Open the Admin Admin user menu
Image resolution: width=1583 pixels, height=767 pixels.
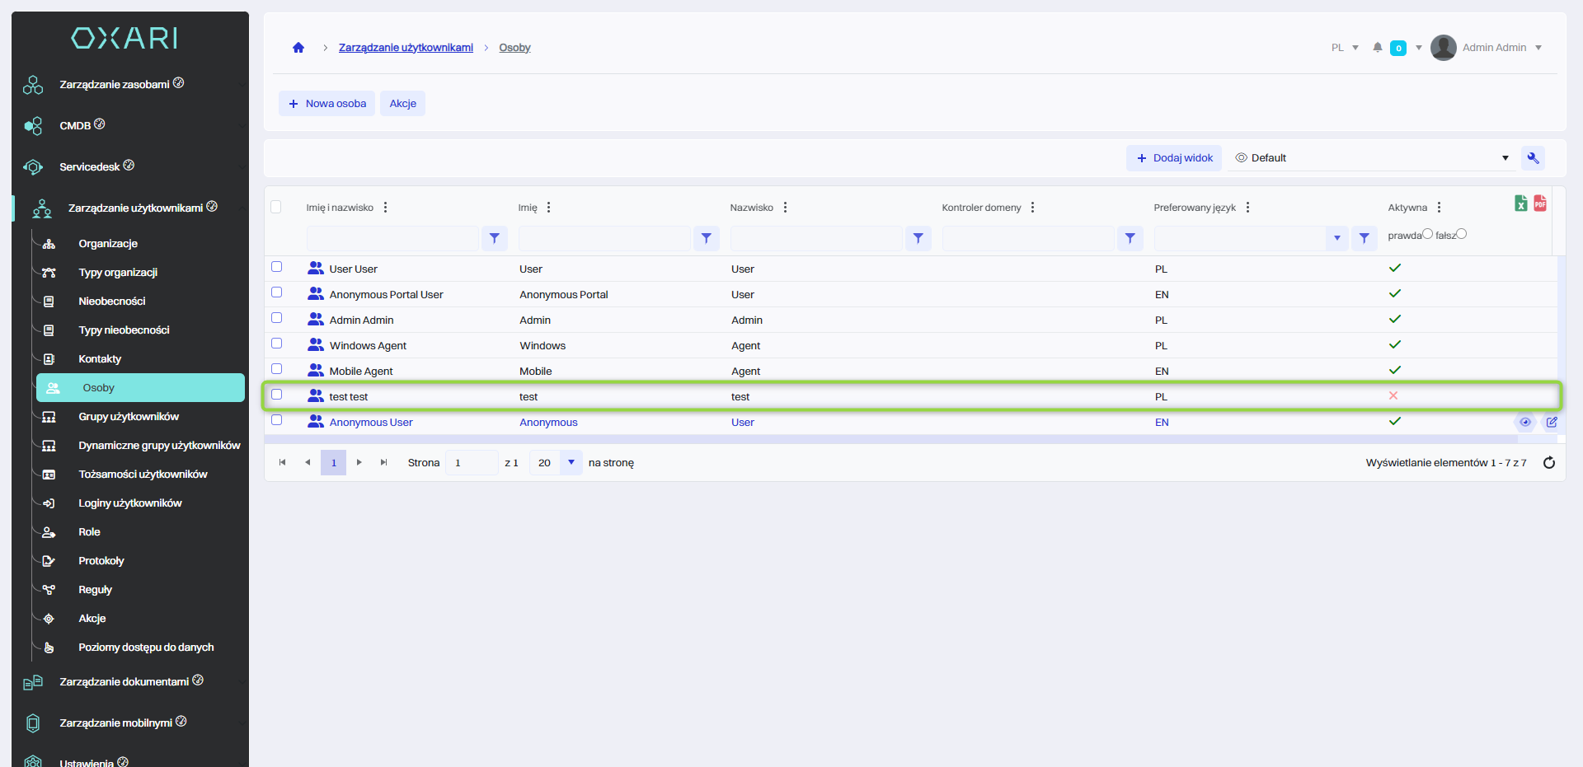coord(1493,48)
